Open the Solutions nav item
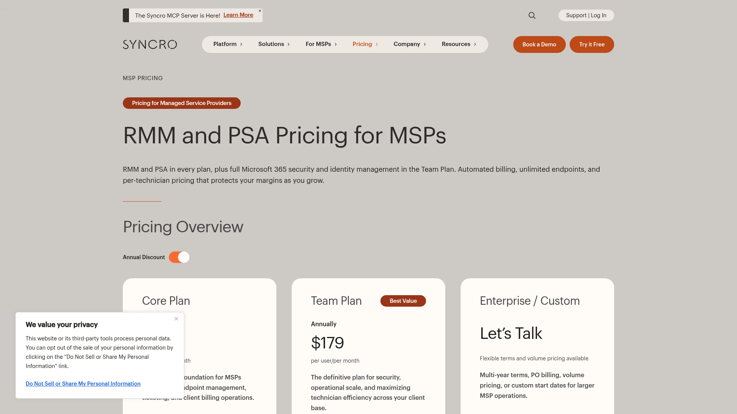This screenshot has height=414, width=737. point(271,44)
